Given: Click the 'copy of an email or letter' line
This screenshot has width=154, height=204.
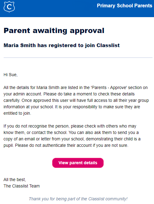Looking at the screenshot, I should pyautogui.click(x=72, y=139).
